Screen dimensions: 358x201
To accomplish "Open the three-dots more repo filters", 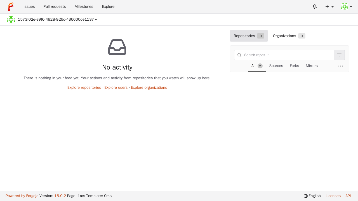I will [341, 66].
